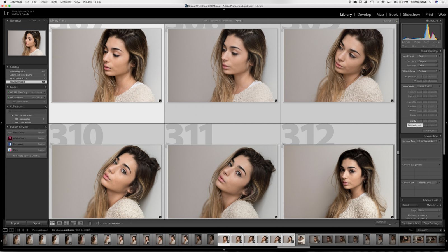This screenshot has width=448, height=252.
Task: Set Navigator zoom to FILL
Action: click(x=34, y=21)
